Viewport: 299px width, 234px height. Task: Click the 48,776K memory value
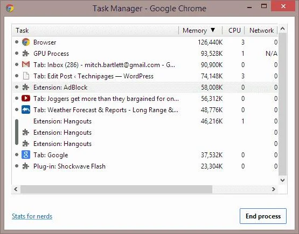coord(212,110)
